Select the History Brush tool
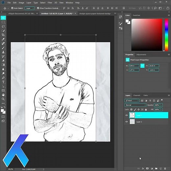This screenshot has width=171, height=171. 3,56
